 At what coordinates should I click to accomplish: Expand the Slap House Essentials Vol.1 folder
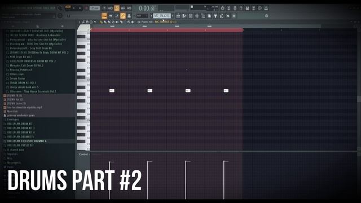click(33, 91)
